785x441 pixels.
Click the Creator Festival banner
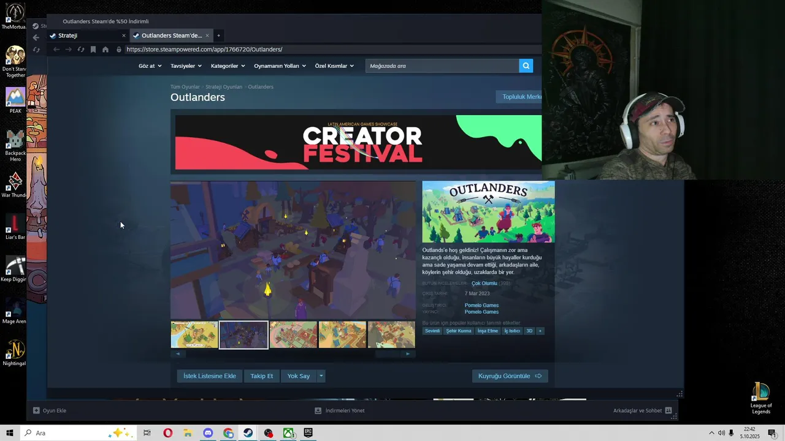click(358, 142)
